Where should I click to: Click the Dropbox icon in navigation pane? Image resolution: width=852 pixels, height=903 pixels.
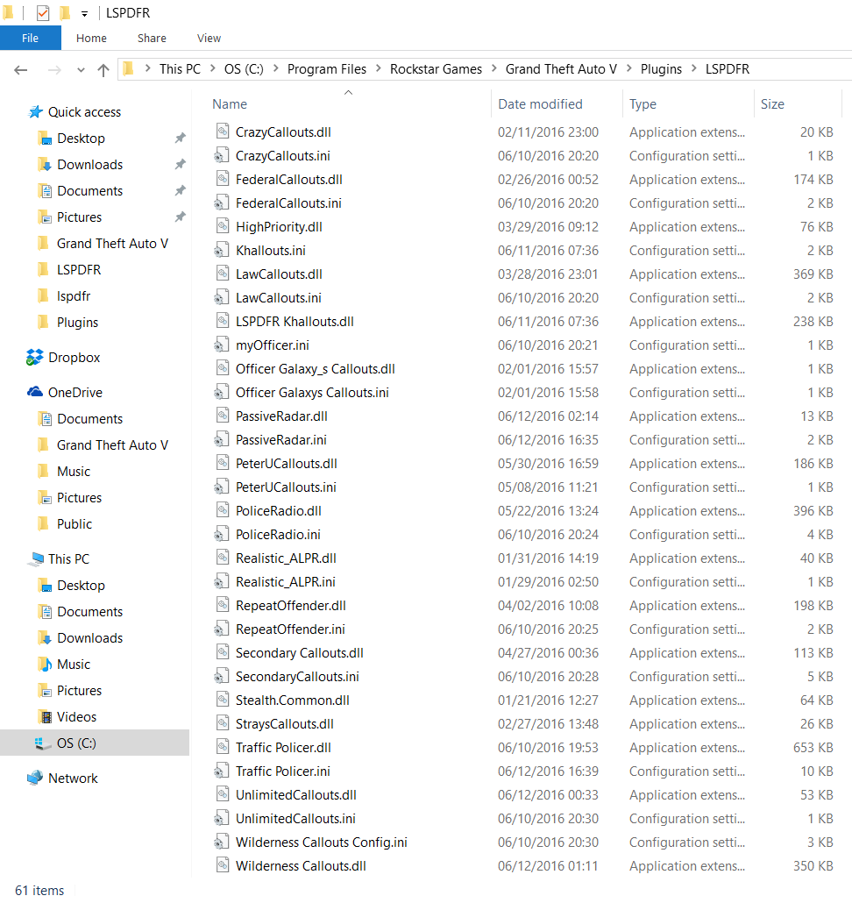(x=34, y=358)
